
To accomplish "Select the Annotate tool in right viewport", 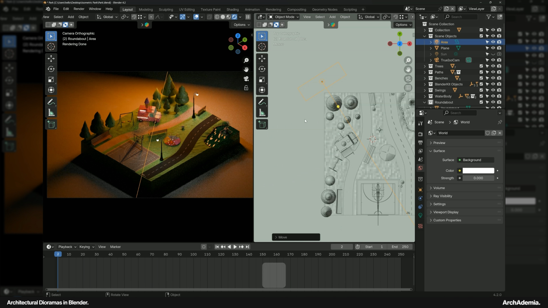I will click(x=262, y=102).
